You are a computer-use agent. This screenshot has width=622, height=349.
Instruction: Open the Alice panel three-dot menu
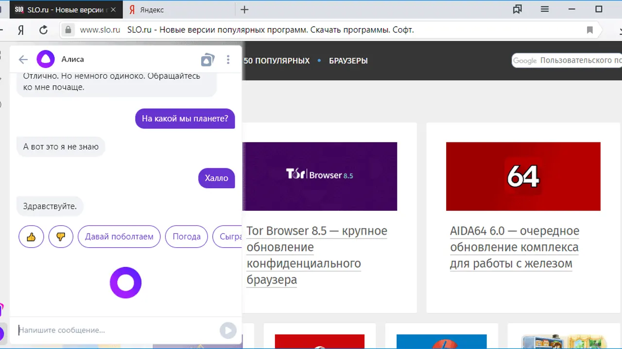click(x=228, y=60)
